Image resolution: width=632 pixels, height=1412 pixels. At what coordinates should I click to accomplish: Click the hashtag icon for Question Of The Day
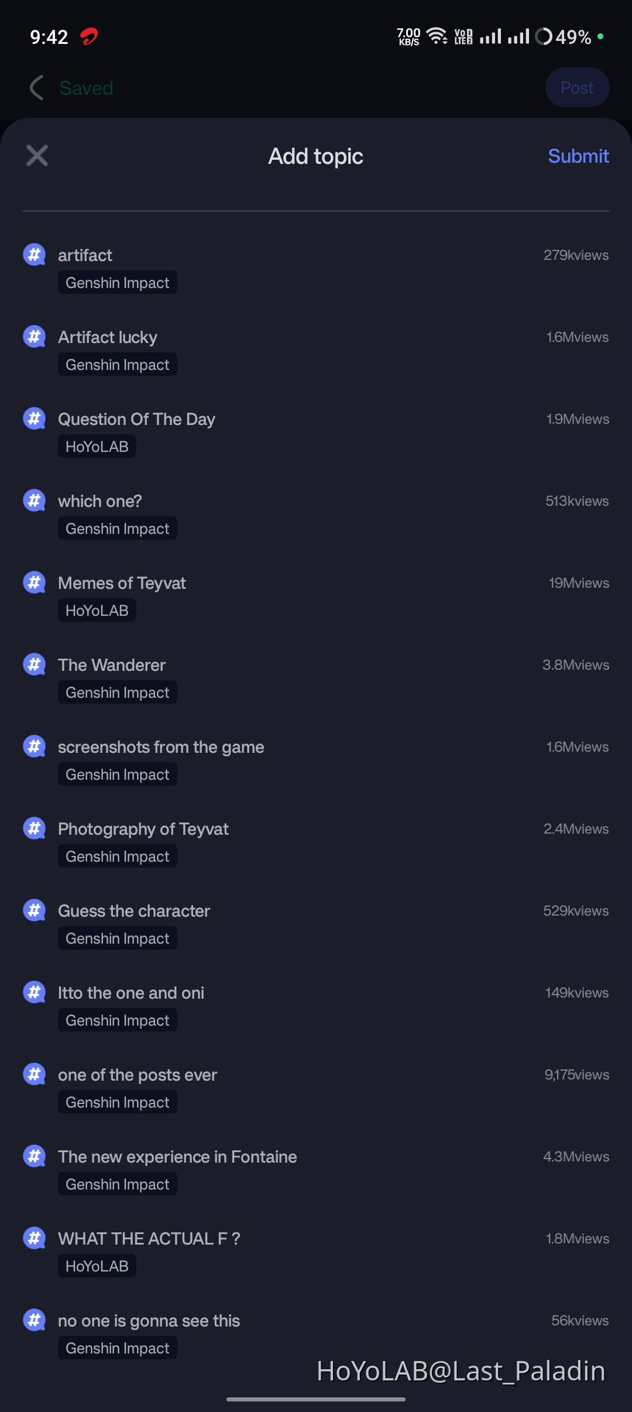point(35,418)
